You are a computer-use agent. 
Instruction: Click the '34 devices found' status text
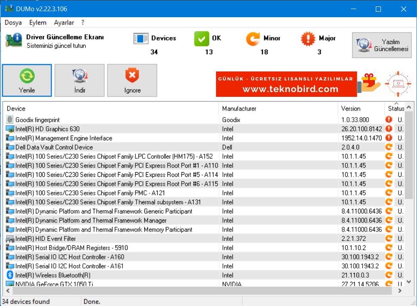(26, 301)
